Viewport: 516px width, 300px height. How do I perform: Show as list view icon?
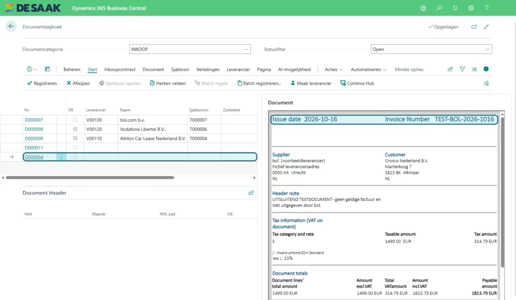tap(474, 69)
